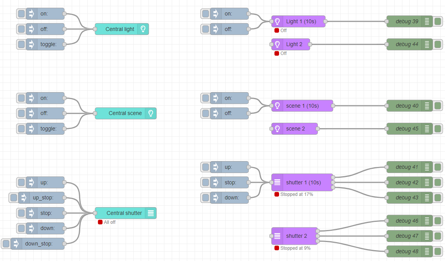Image resolution: width=445 pixels, height=261 pixels.
Task: Trigger the 'up:' inject button for Central shutter
Action: coord(21,182)
